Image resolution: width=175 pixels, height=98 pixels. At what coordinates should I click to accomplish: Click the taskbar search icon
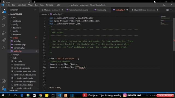[9, 95]
